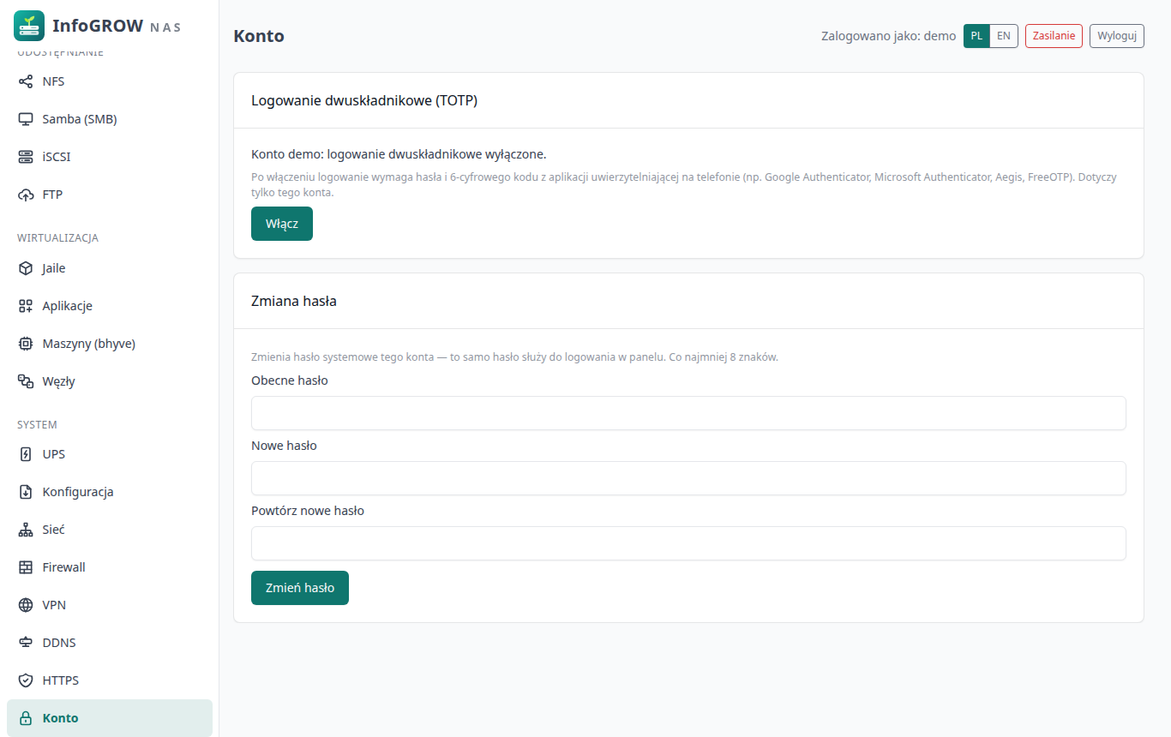Click the InfoGROW NAS logo icon
The width and height of the screenshot is (1171, 737).
(x=29, y=26)
